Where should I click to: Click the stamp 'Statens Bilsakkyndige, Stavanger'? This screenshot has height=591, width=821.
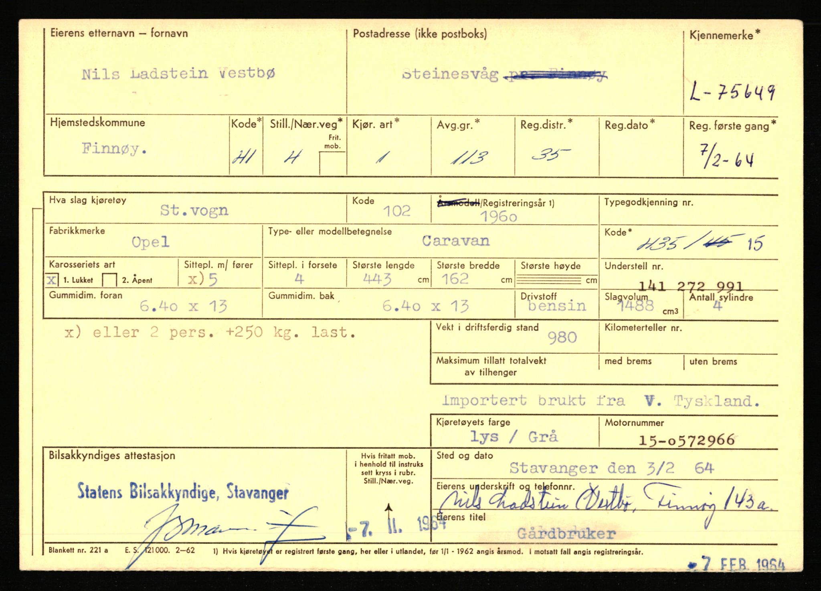[183, 492]
